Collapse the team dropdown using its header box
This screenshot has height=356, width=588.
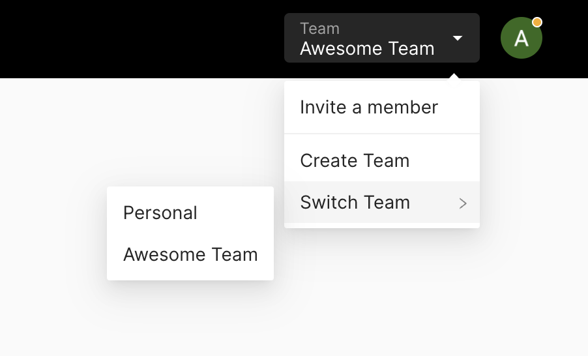[x=382, y=38]
